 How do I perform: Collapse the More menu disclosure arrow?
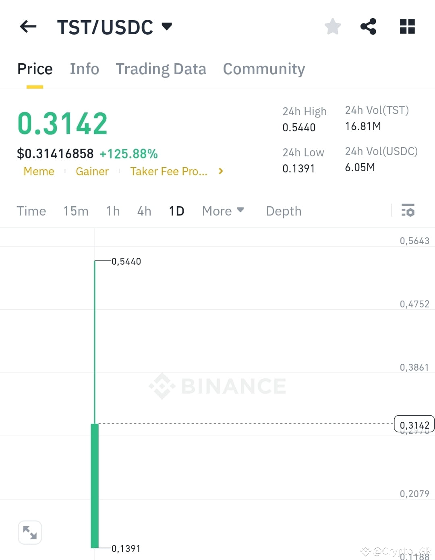pos(240,210)
